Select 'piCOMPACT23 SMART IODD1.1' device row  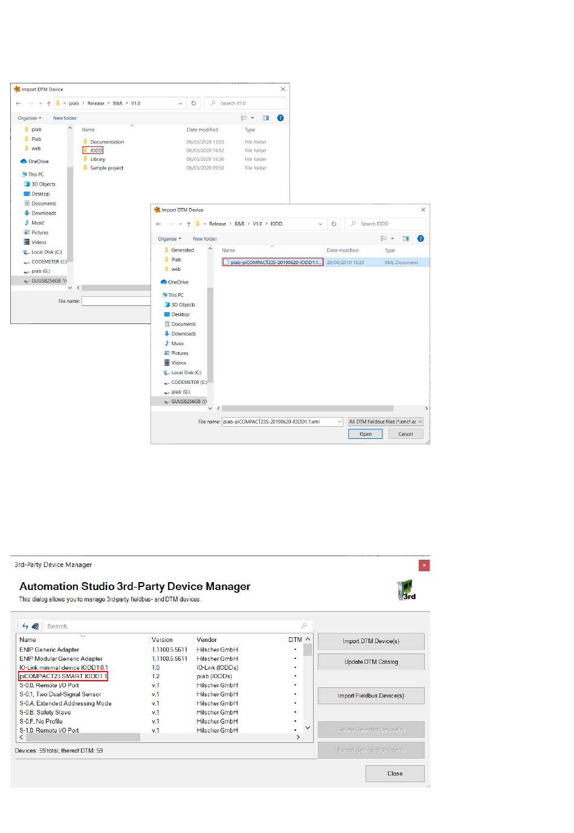click(63, 676)
